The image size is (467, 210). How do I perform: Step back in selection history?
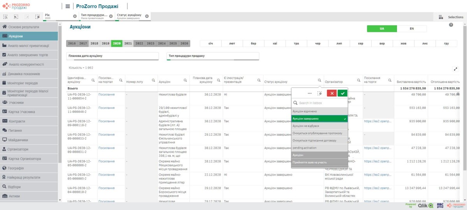(x=16, y=17)
